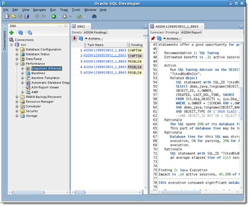The height and width of the screenshot is (207, 250).
Task: Click ADDM:1298953802_1_8863 link in row 5
Action: click(105, 72)
